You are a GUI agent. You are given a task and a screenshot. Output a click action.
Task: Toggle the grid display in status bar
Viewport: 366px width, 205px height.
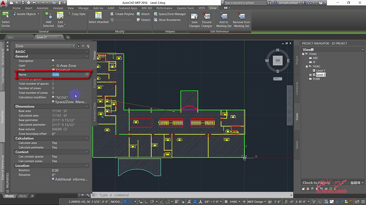click(x=125, y=202)
